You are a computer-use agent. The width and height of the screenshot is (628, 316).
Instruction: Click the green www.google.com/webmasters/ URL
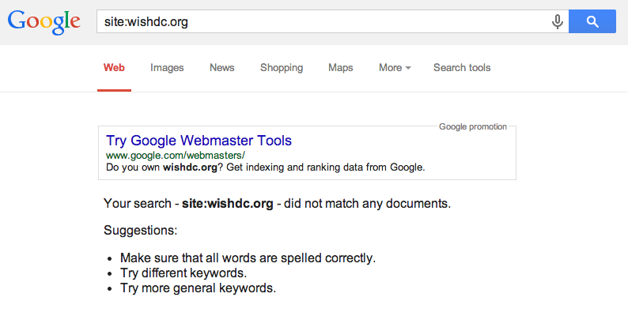176,155
